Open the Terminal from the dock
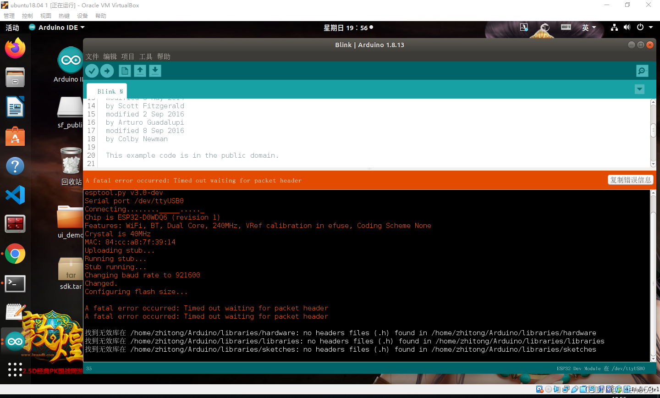 point(15,283)
